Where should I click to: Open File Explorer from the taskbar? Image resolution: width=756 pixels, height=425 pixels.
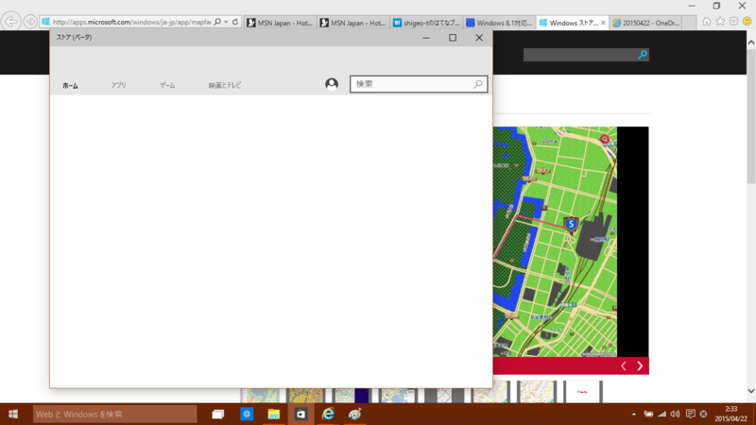pyautogui.click(x=273, y=414)
